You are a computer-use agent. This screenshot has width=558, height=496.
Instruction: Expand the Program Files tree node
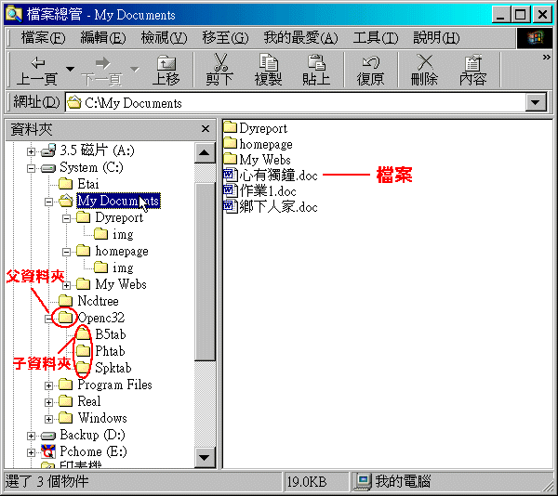click(x=48, y=385)
